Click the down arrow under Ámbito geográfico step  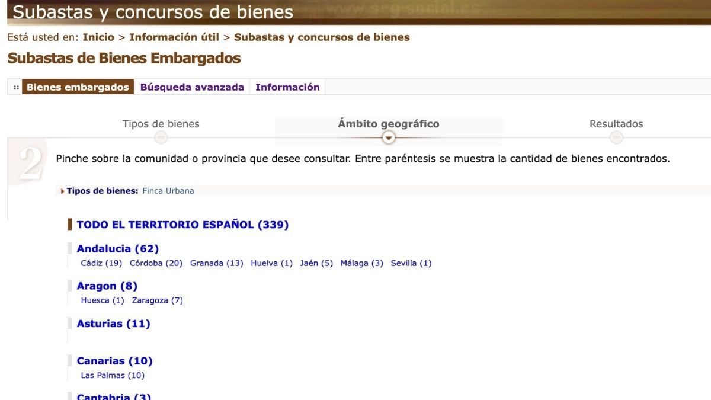pos(388,137)
